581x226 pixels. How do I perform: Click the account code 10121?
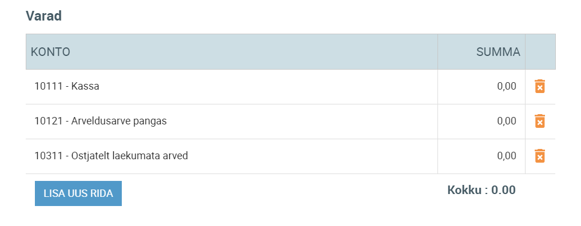pyautogui.click(x=49, y=121)
